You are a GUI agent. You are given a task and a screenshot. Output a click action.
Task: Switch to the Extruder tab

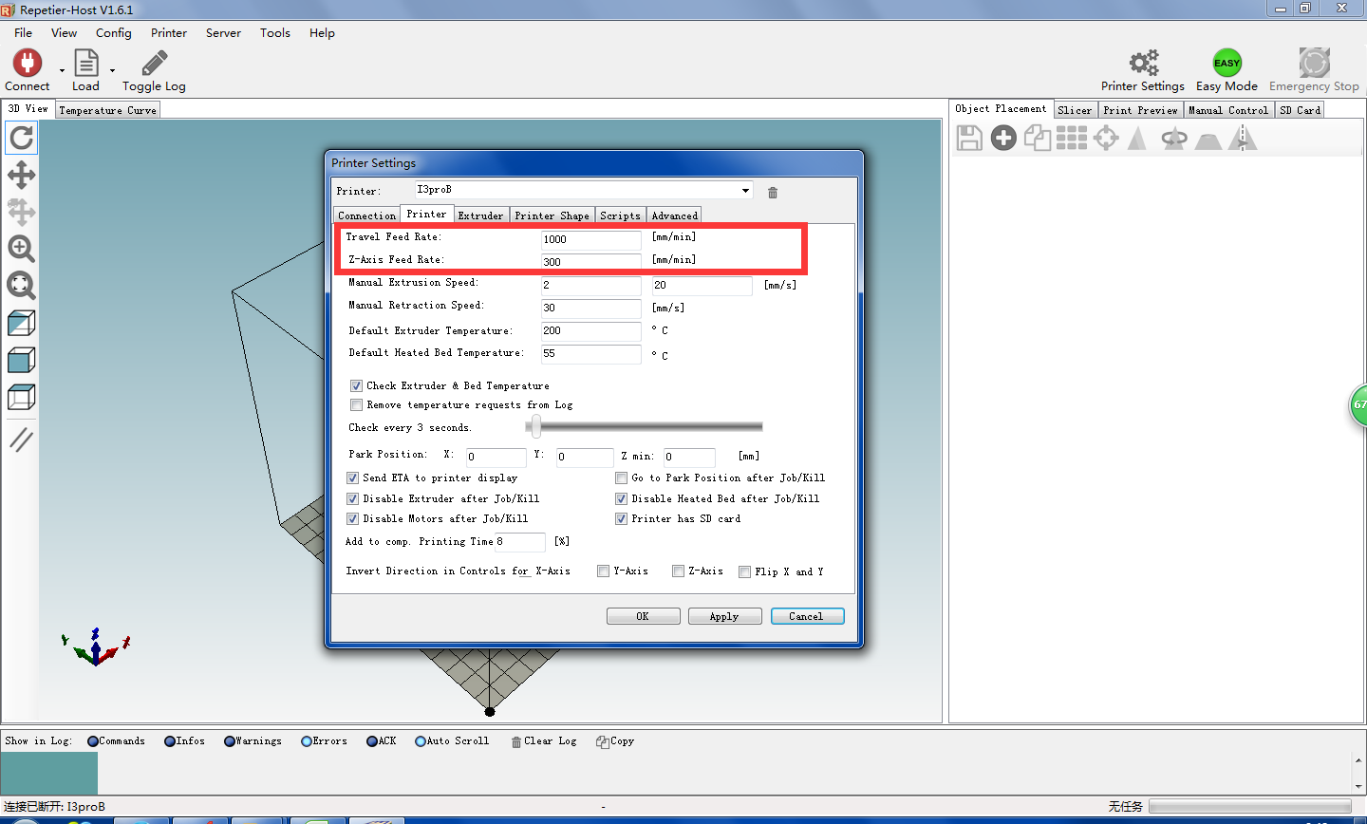pos(480,215)
